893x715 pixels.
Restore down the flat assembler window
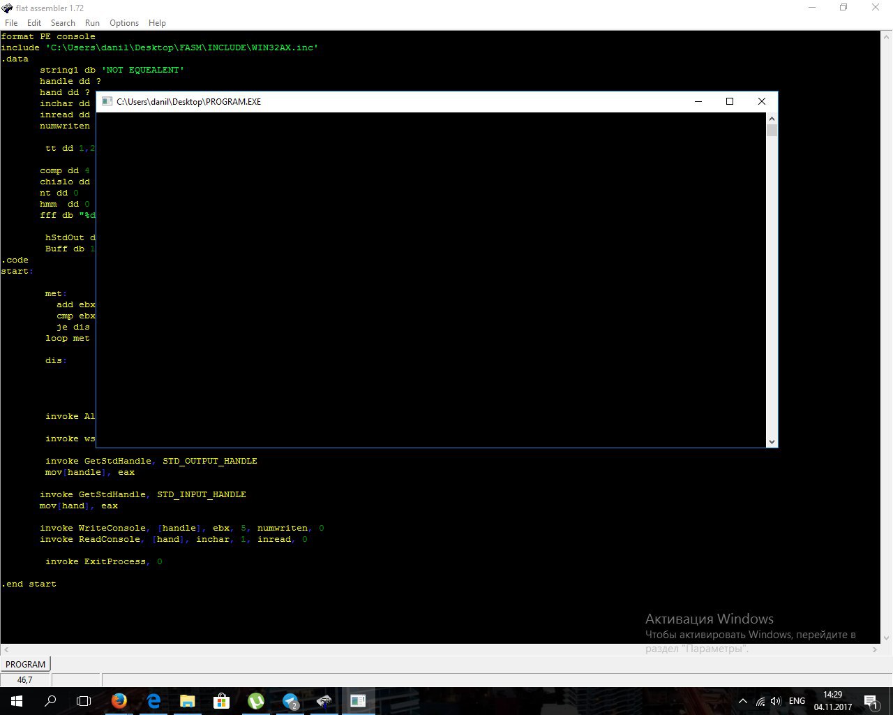843,8
